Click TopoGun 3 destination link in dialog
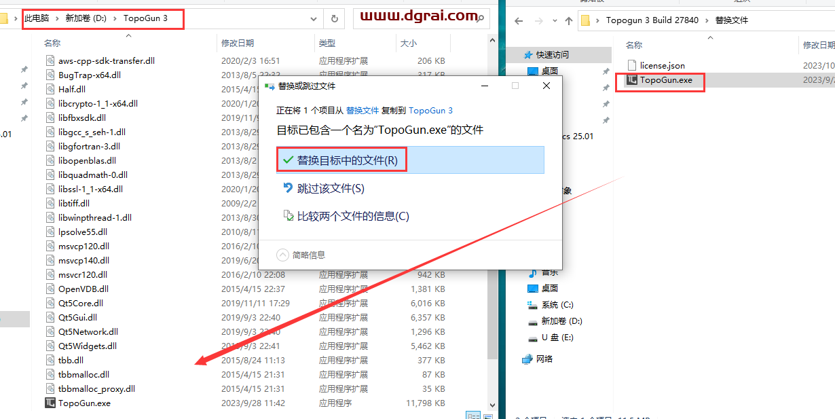This screenshot has width=835, height=419. (x=430, y=110)
